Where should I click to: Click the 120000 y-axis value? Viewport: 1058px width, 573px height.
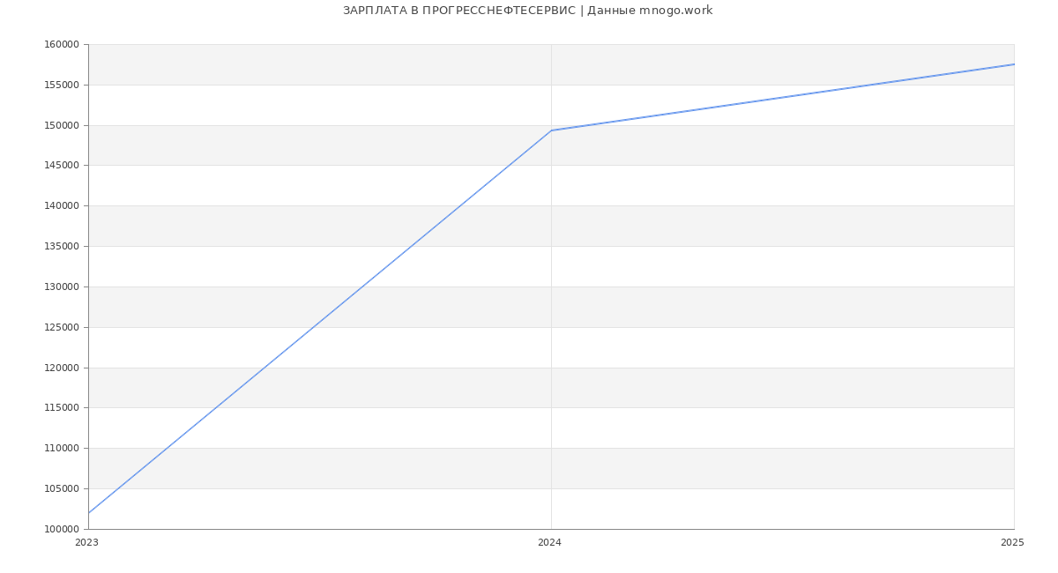coord(62,368)
